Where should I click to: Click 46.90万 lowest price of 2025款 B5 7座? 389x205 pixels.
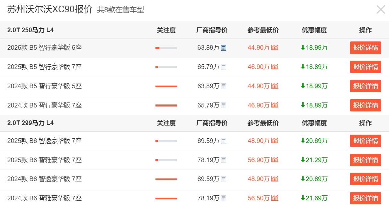pos(258,67)
